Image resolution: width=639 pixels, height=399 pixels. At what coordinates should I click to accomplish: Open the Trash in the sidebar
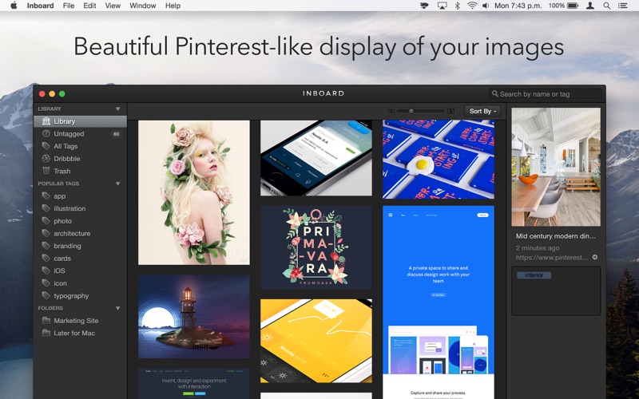pyautogui.click(x=62, y=171)
